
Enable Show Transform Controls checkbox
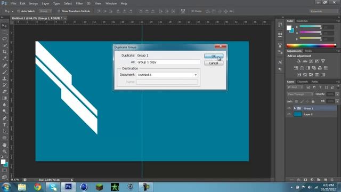click(59, 11)
